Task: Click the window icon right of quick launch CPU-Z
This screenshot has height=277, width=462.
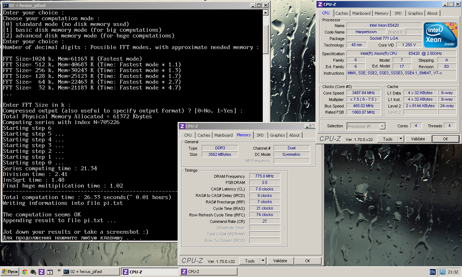Action: pyautogui.click(x=50, y=272)
